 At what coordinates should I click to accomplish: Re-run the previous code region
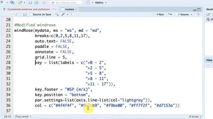point(170,14)
